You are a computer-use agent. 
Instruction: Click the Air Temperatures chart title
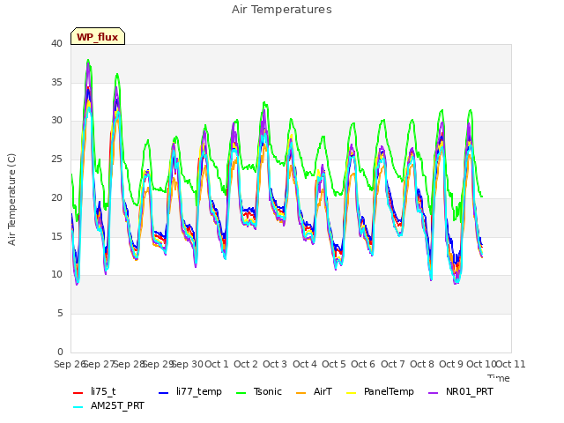coord(282,10)
